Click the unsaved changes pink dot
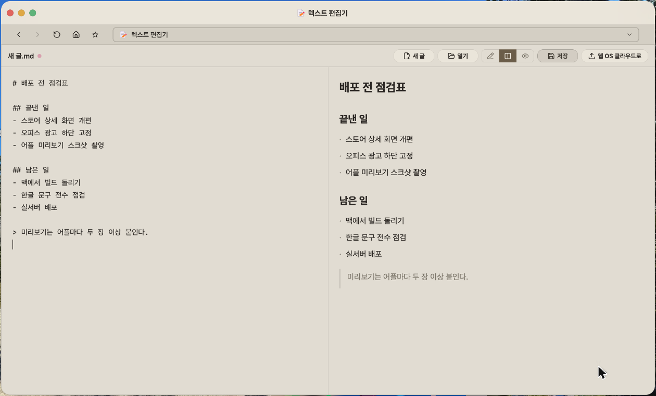Image resolution: width=656 pixels, height=396 pixels. coord(40,56)
